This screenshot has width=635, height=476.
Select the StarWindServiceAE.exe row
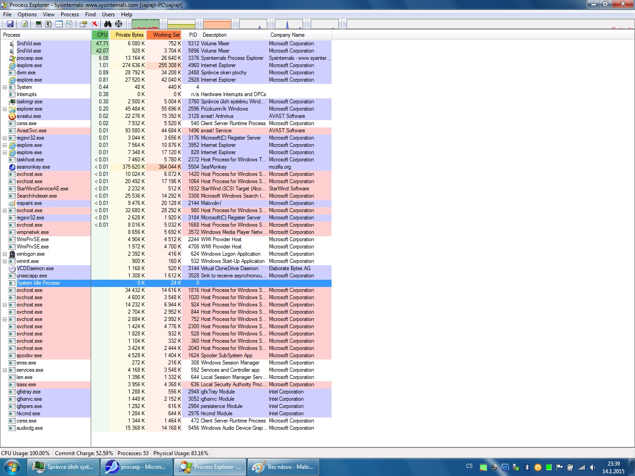pos(166,189)
